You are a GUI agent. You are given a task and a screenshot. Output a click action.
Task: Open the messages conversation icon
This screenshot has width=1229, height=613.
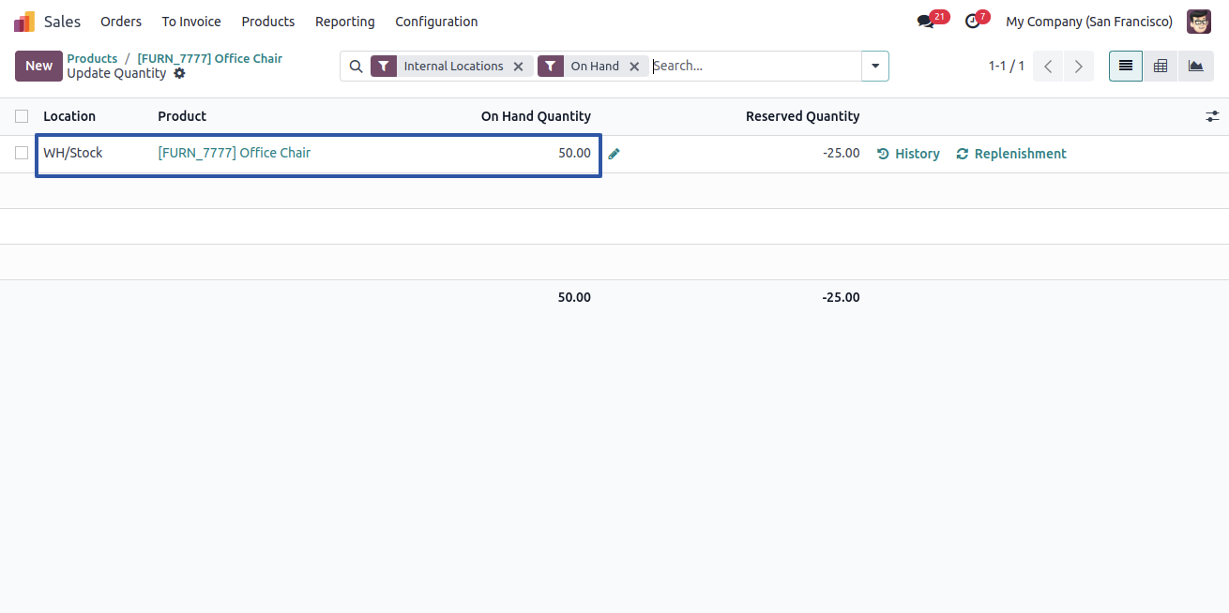coord(926,22)
